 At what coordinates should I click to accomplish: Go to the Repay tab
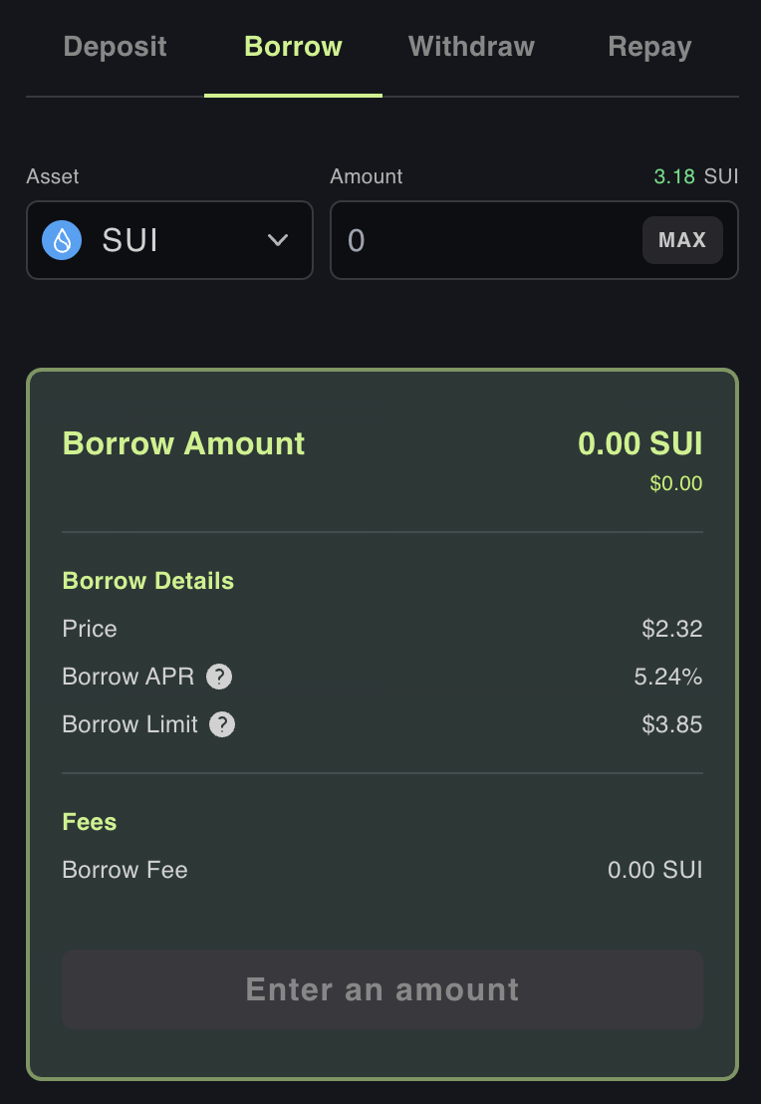click(x=649, y=47)
